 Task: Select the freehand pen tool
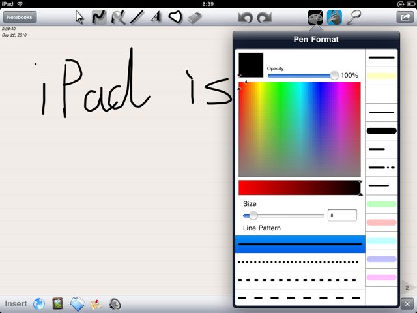[x=99, y=18]
